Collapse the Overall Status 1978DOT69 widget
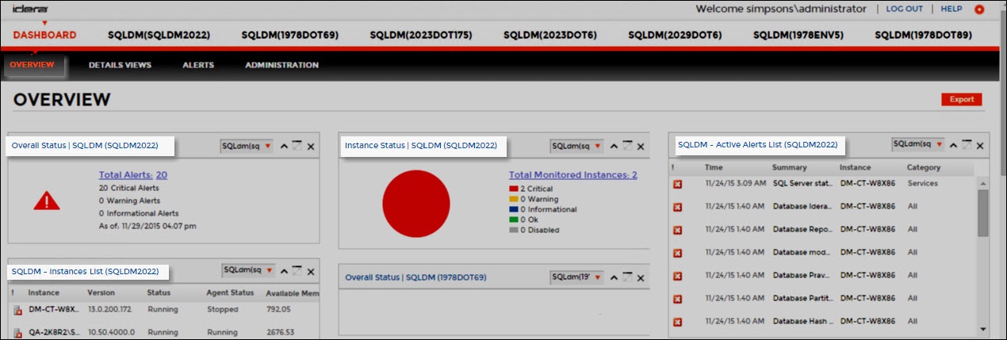This screenshot has width=1007, height=340. pos(614,278)
